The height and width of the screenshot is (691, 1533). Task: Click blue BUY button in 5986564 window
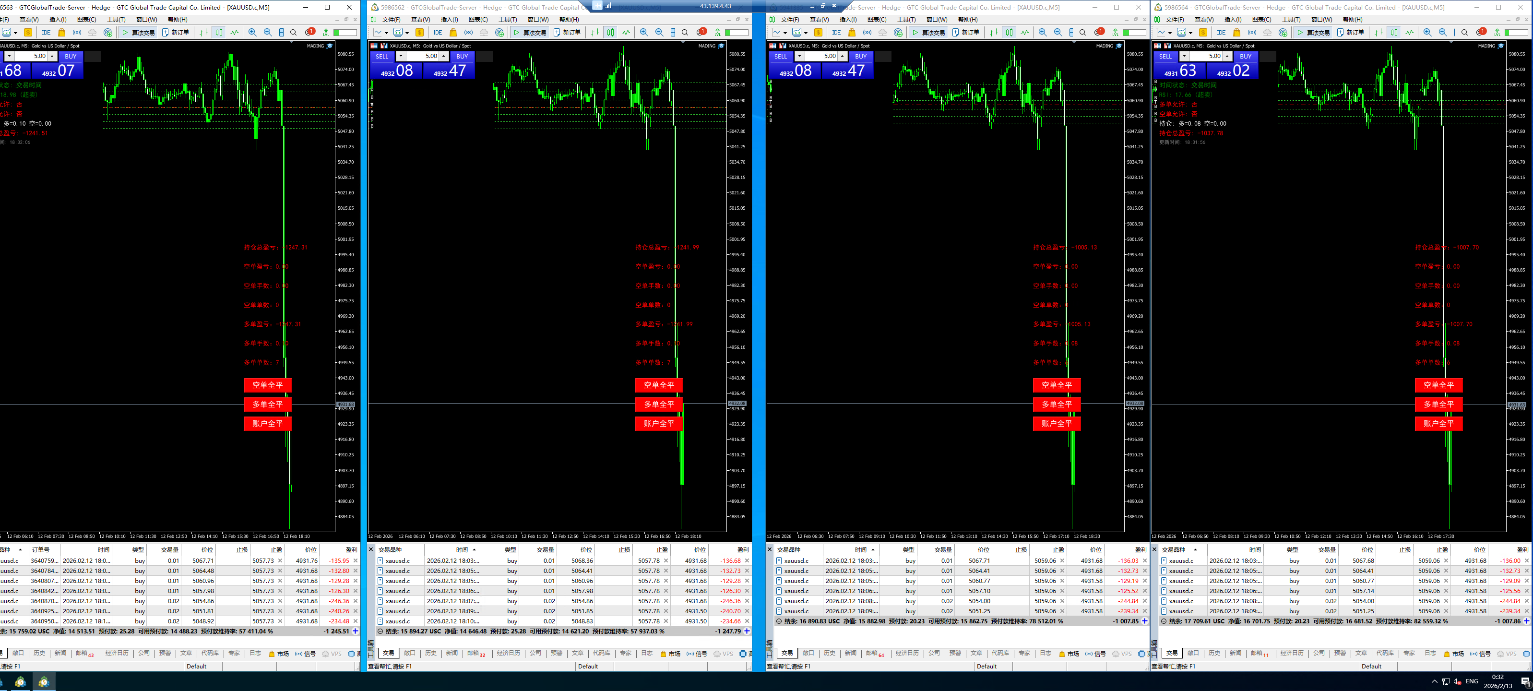pos(1245,56)
